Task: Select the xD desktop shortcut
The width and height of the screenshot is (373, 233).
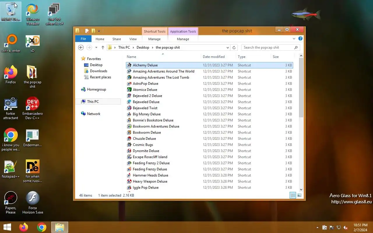Action: point(33,44)
